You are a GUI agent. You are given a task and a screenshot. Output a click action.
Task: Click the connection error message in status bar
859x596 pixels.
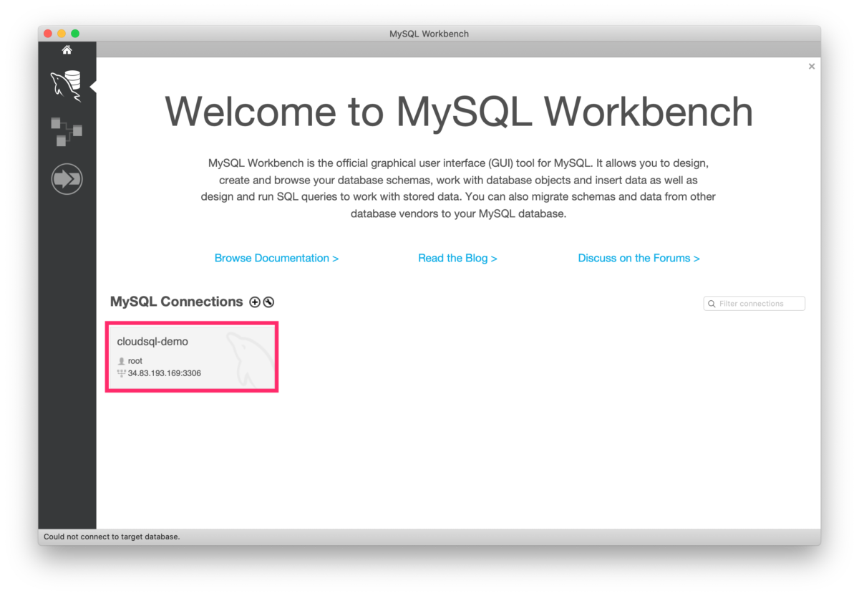point(111,536)
